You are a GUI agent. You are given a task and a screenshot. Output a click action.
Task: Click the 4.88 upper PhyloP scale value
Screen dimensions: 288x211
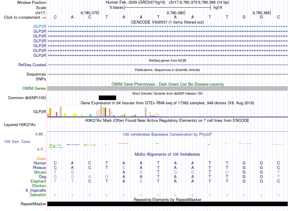[39, 134]
